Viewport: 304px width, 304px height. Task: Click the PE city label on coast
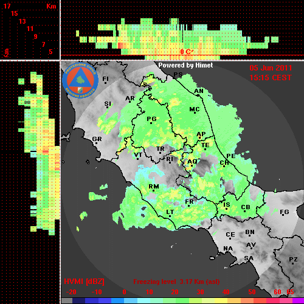coord(231,156)
